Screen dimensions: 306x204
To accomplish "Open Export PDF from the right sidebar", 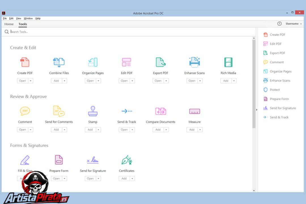I will pyautogui.click(x=274, y=53).
